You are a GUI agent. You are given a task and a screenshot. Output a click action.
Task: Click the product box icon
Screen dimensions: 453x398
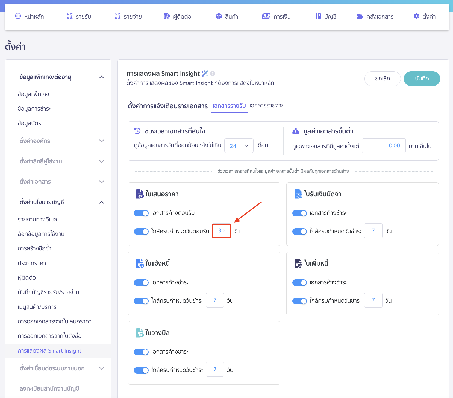pos(219,16)
